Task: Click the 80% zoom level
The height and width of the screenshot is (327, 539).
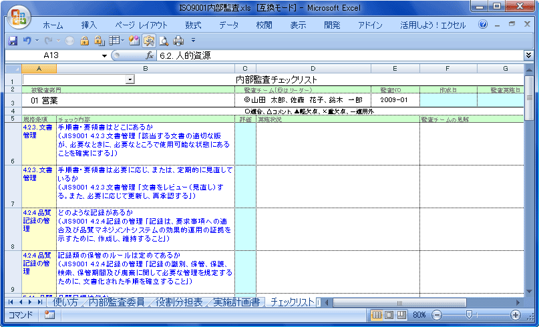Action: (x=419, y=315)
